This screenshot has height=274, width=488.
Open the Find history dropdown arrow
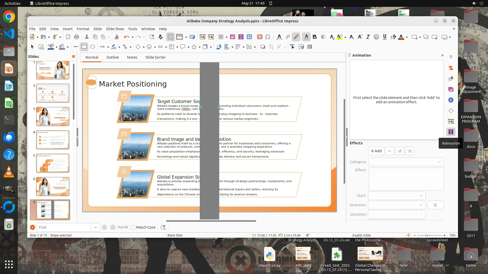95,227
